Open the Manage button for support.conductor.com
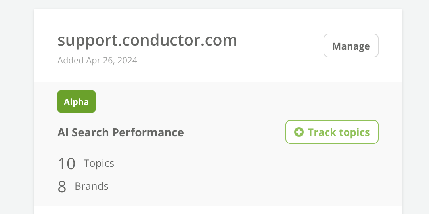The height and width of the screenshot is (214, 429). tap(351, 46)
